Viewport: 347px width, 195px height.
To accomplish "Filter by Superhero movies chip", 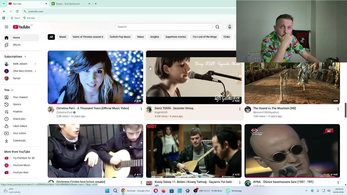I will tap(176, 37).
